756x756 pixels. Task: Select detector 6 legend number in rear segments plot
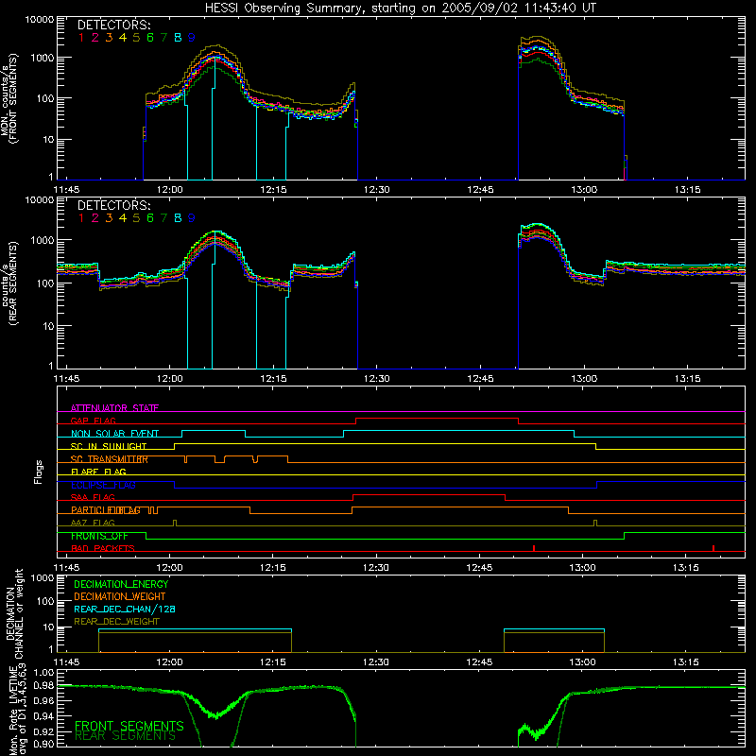click(150, 218)
